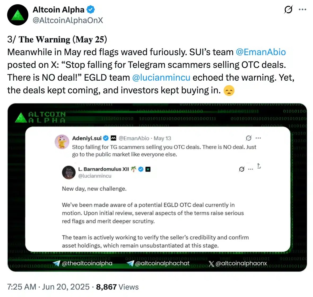Open the @lucianmincu mention link
This screenshot has height=297, width=313.
(161, 77)
